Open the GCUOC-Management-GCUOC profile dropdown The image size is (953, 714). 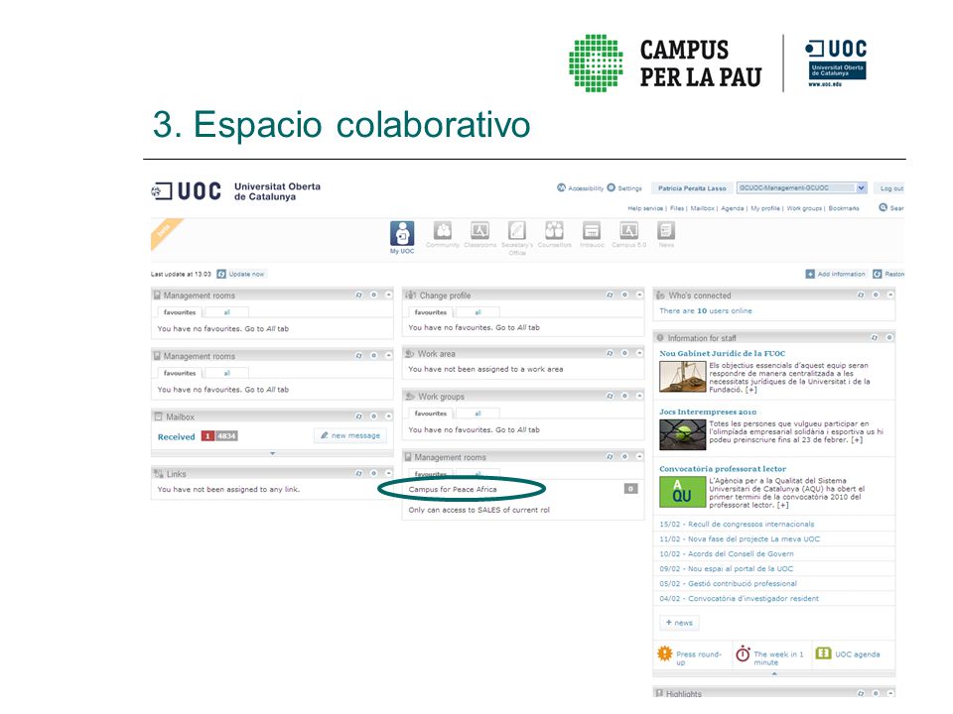tap(802, 187)
